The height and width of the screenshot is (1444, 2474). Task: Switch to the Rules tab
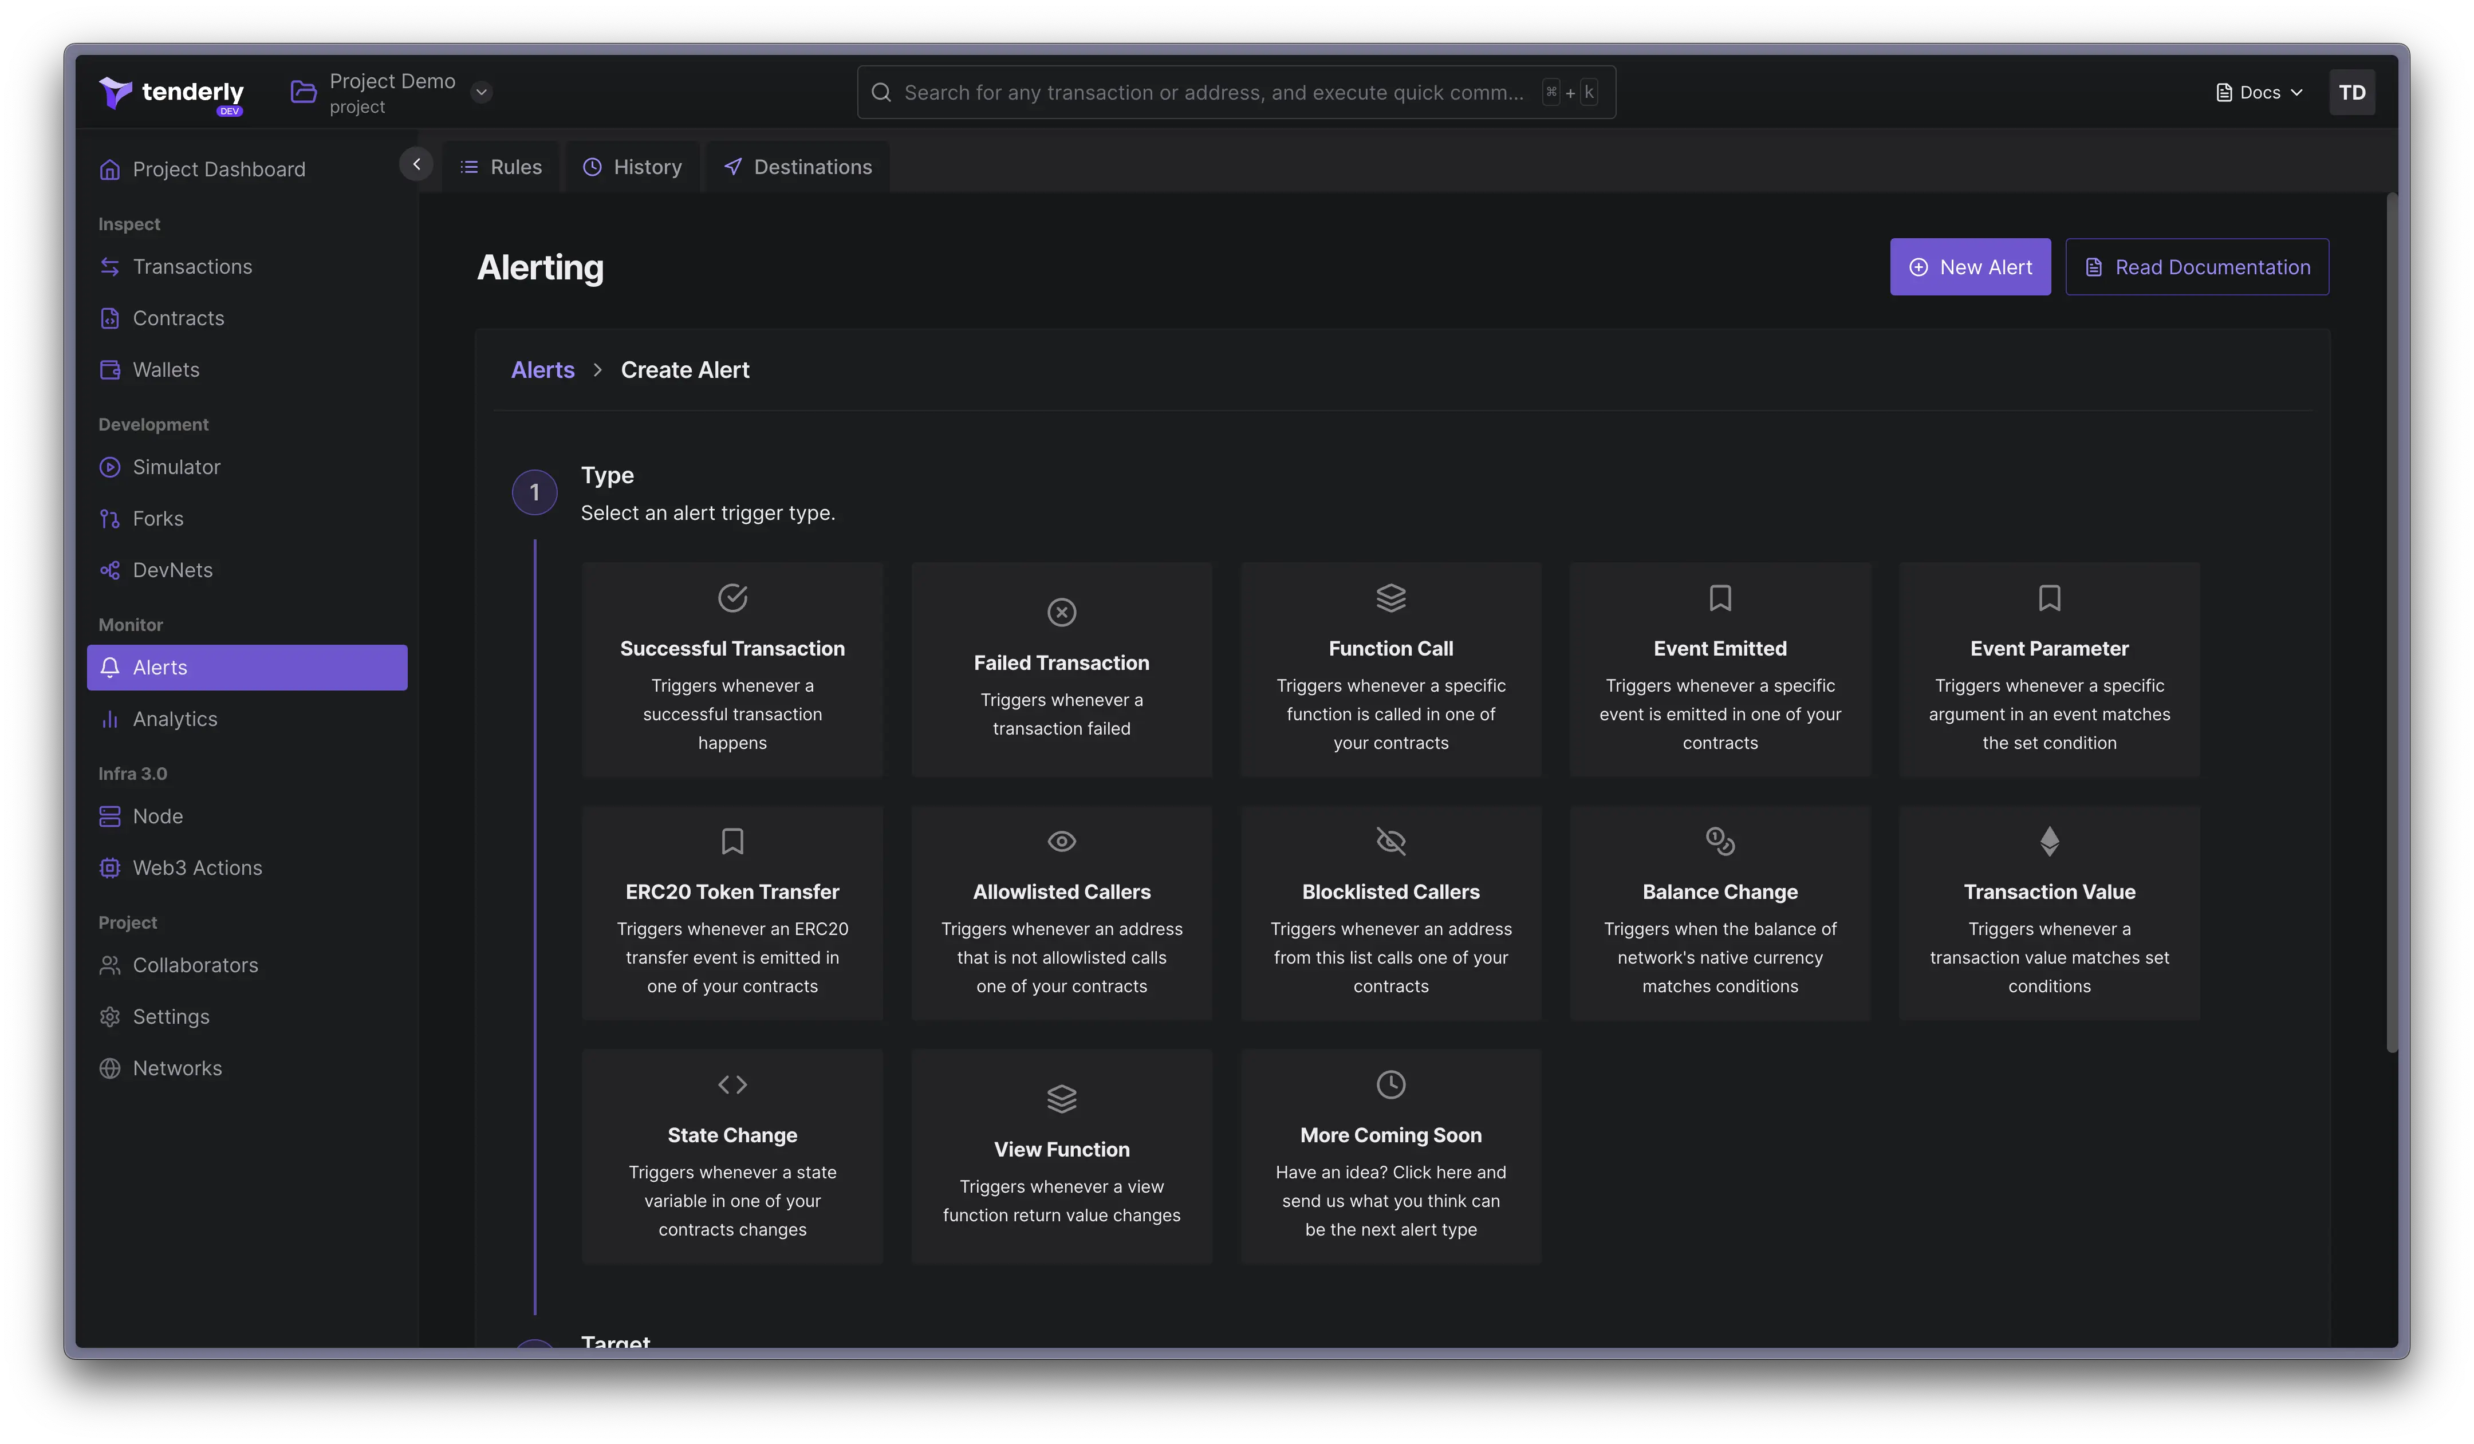[x=501, y=167]
